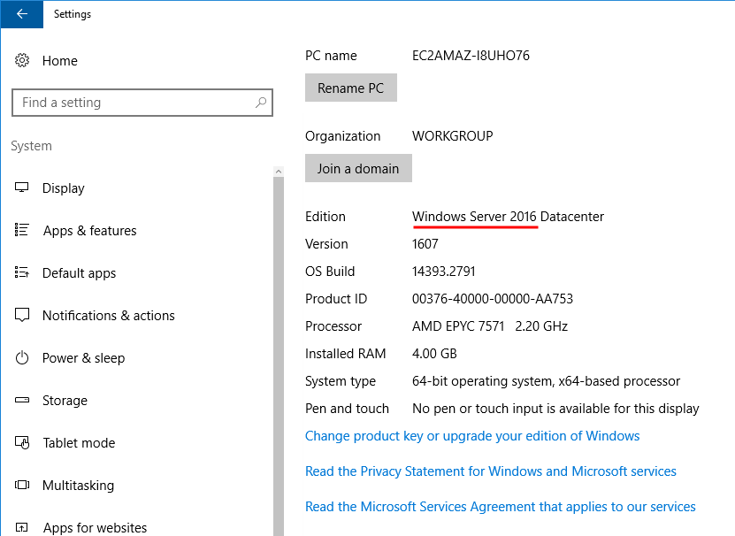Select the Display monitor icon
Screen dimensions: 735x536
click(21, 188)
